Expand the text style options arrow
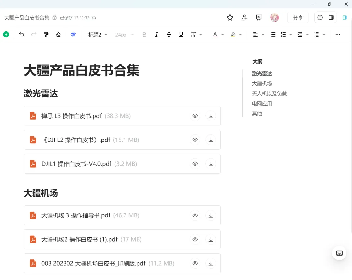The image size is (352, 280). (x=201, y=35)
